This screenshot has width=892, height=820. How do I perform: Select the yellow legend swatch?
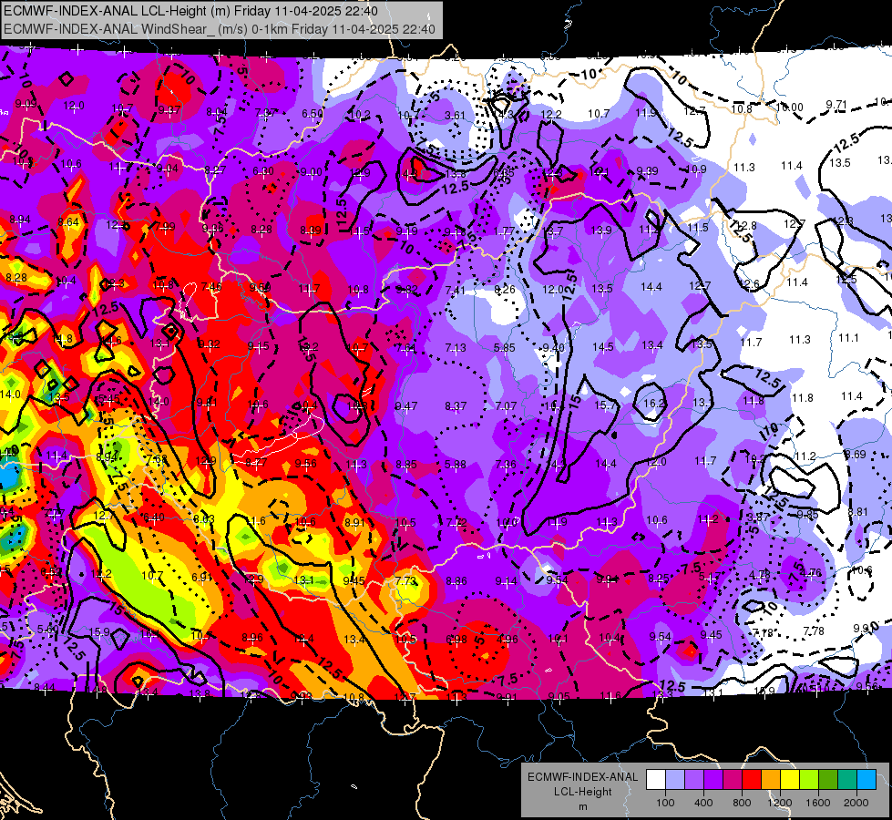coord(790,780)
